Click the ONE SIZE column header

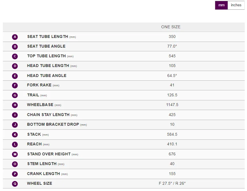(171, 27)
